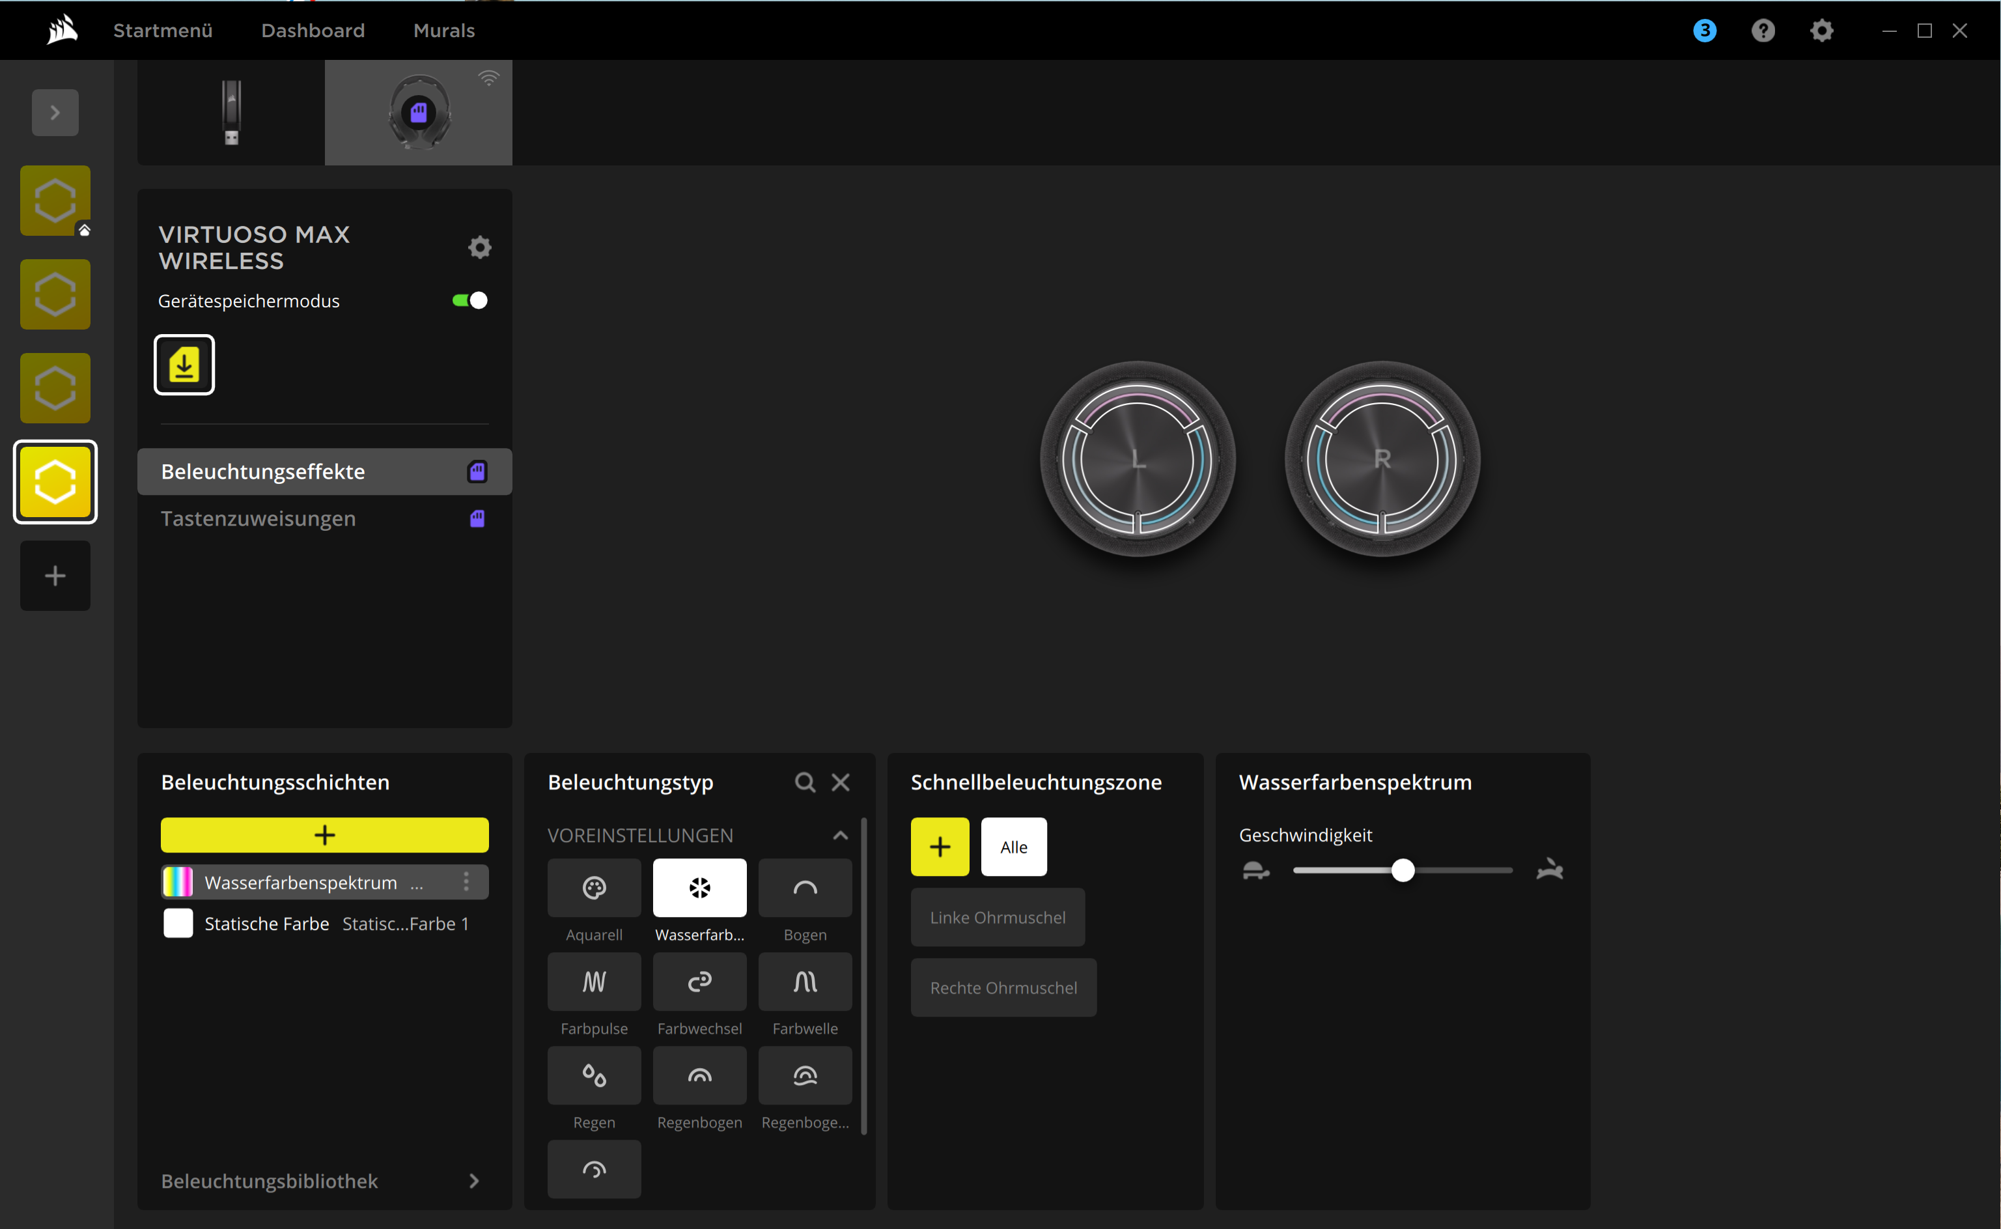Open global settings gear in top bar
2001x1229 pixels.
[x=1821, y=31]
